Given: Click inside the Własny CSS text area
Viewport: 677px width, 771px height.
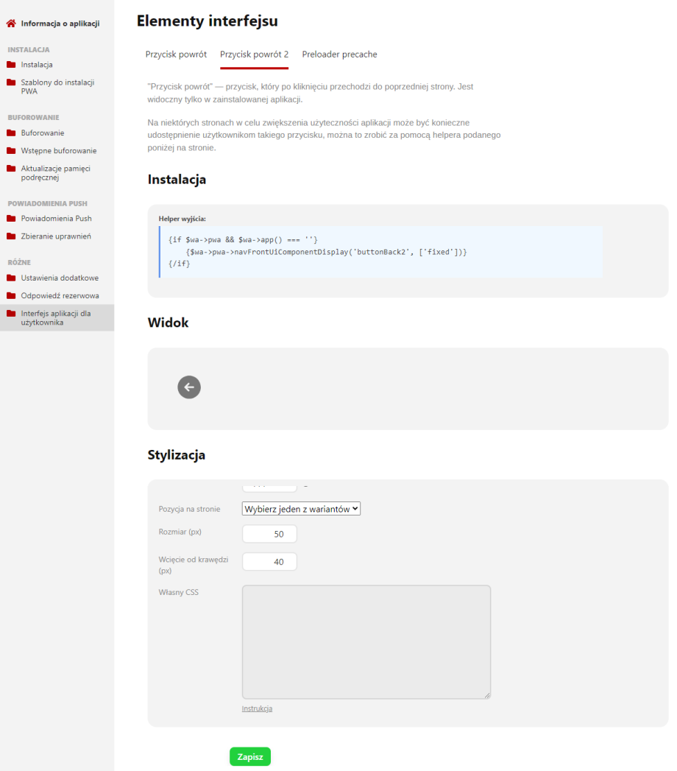Looking at the screenshot, I should (x=366, y=641).
